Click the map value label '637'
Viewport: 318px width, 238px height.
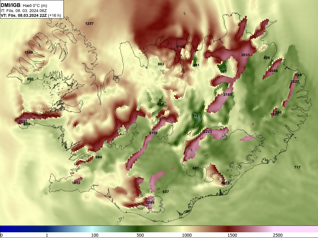166,192
